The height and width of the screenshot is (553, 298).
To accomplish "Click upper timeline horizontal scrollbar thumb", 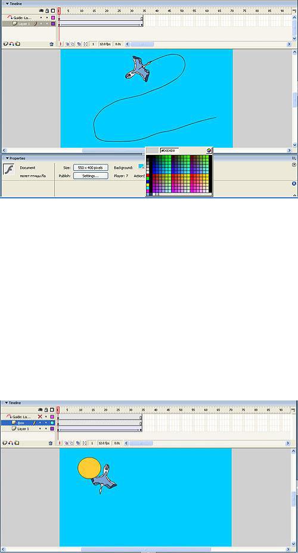I will pyautogui.click(x=142, y=44).
